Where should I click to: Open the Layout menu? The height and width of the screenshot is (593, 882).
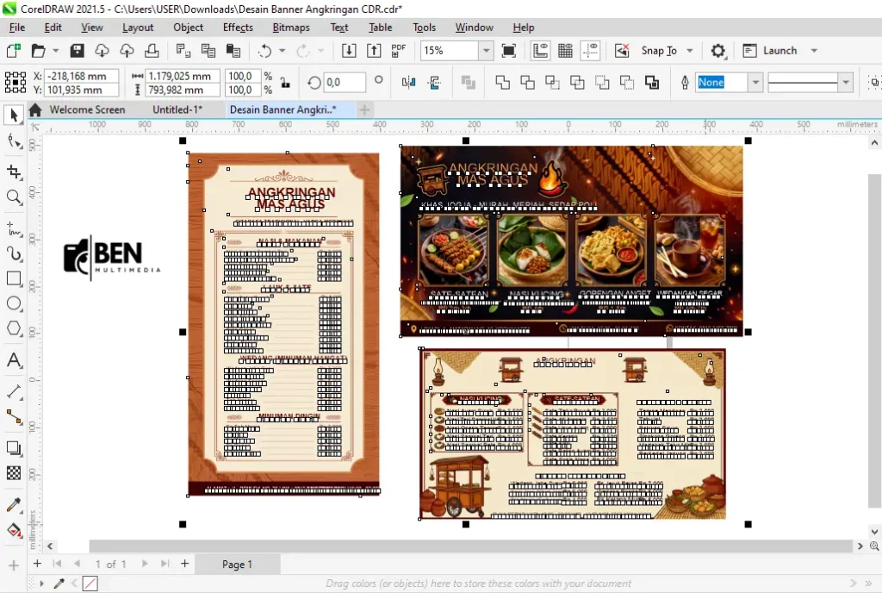point(138,28)
